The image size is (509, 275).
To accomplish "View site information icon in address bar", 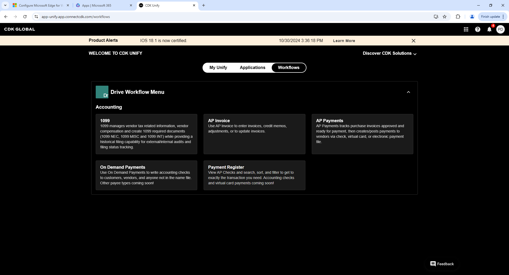I will pos(36,17).
